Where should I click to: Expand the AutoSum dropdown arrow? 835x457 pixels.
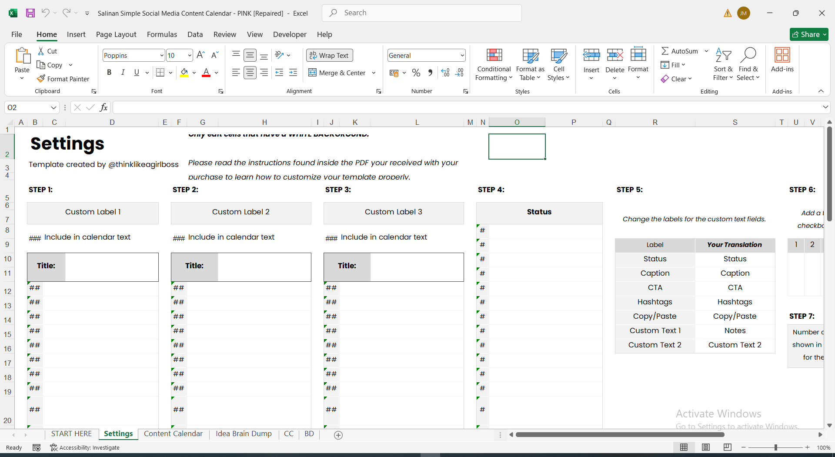coord(706,51)
